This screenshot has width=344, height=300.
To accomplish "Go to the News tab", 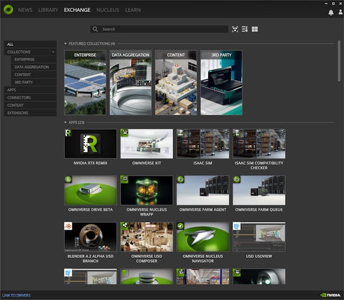I will (25, 10).
